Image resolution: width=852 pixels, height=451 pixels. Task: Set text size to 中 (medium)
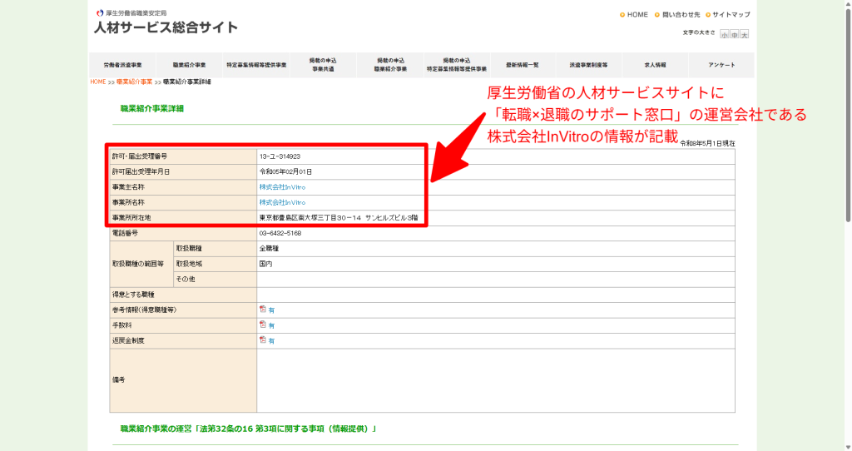click(734, 34)
